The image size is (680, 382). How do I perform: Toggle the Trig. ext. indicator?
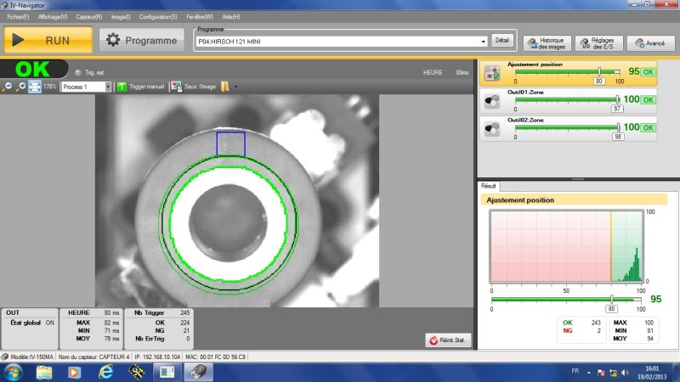tap(78, 73)
